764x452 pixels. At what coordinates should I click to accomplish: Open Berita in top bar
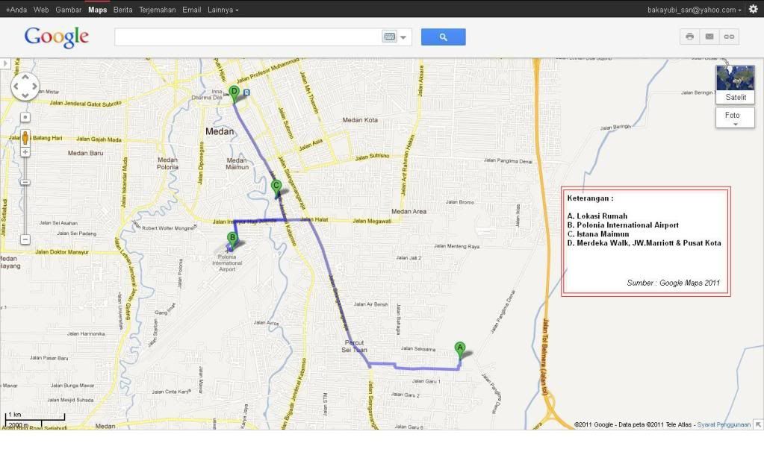(x=122, y=9)
